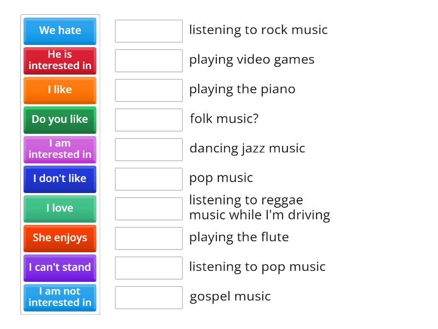Select the red 'He is interested in' tile
438x329 pixels.
click(x=60, y=60)
